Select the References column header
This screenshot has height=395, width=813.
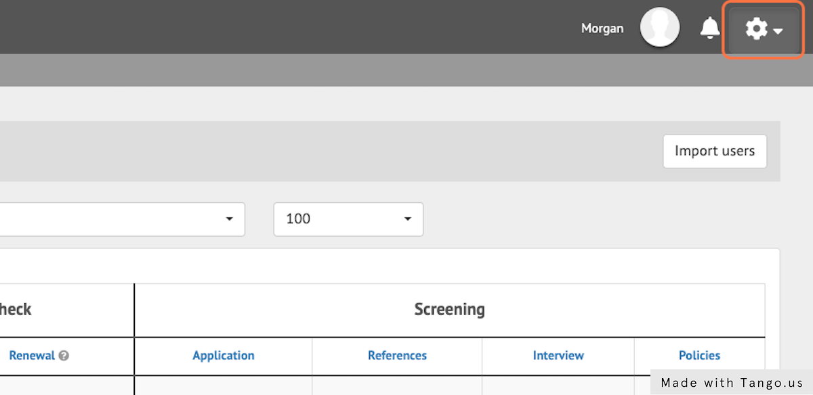[397, 355]
